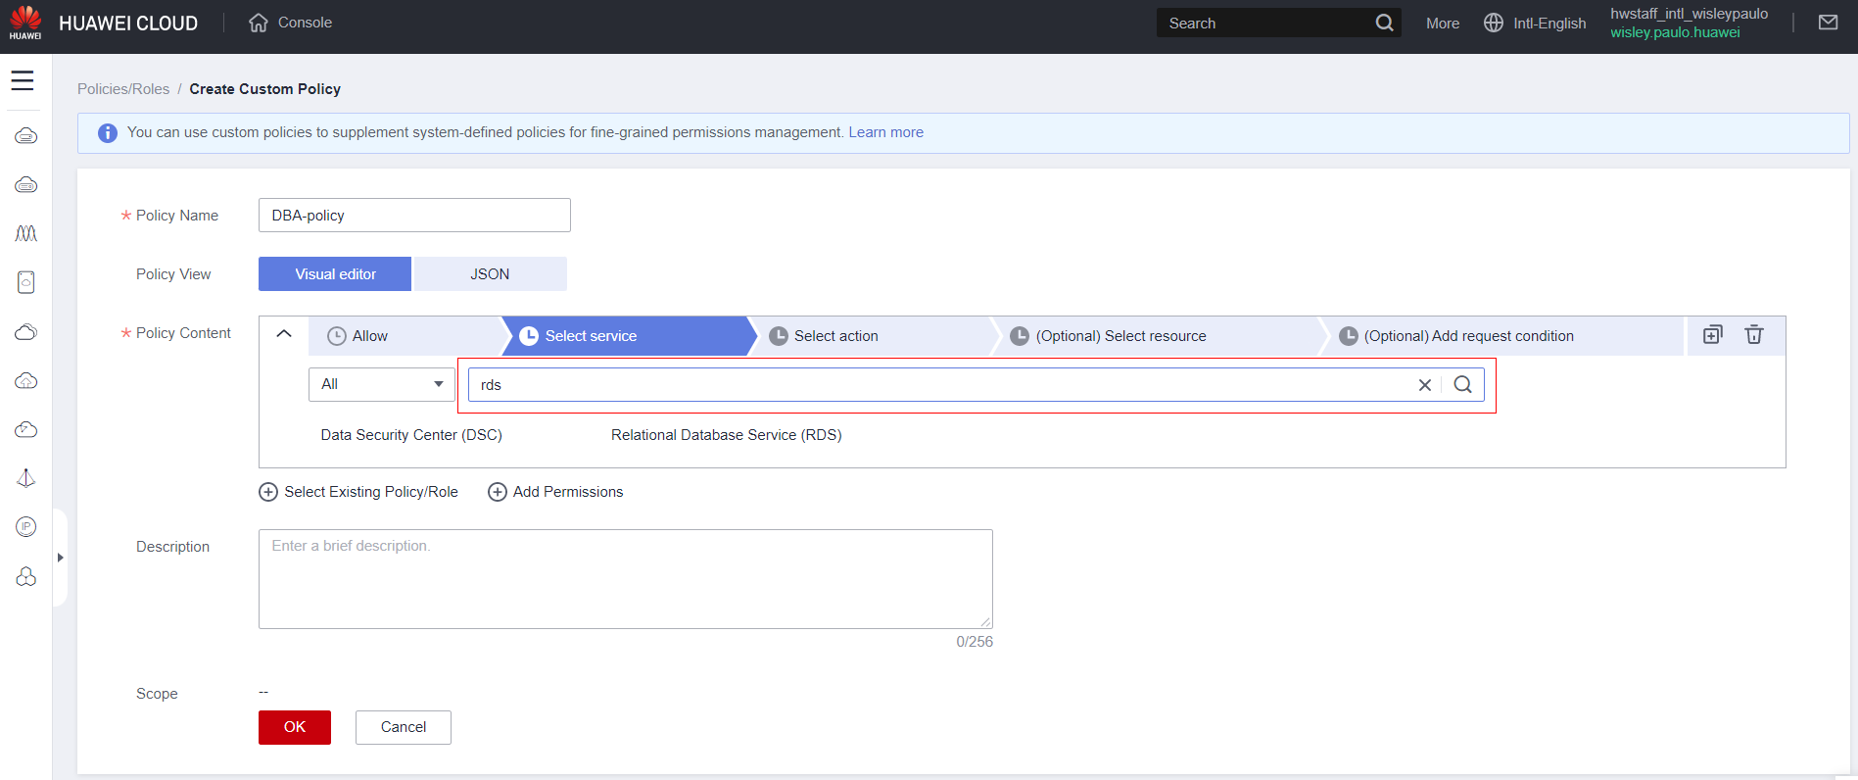Click the service search magnifier icon
1858x780 pixels.
click(1462, 385)
